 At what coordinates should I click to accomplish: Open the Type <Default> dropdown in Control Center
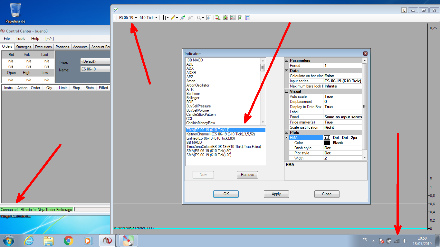pos(95,61)
